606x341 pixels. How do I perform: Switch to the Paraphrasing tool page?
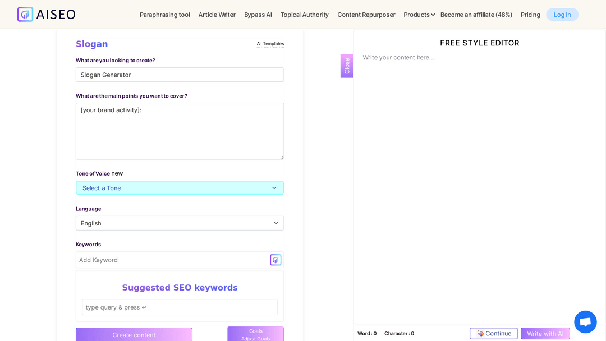pyautogui.click(x=164, y=15)
